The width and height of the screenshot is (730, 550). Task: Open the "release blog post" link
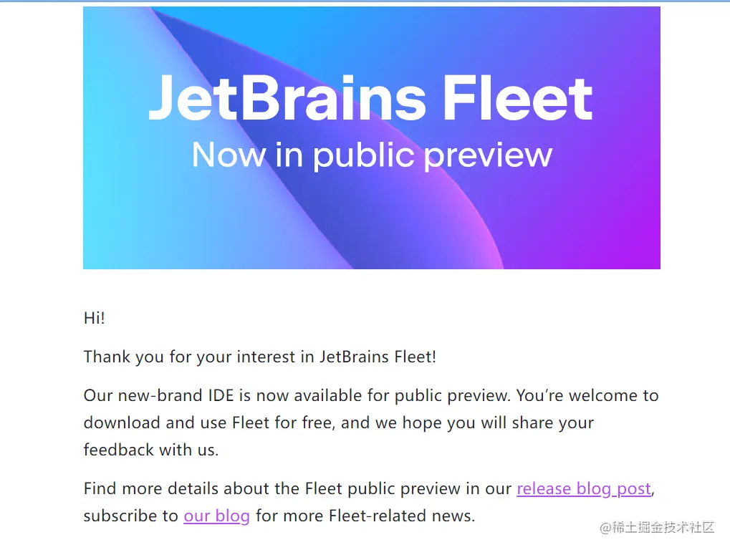(583, 489)
